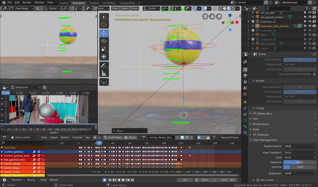
Task: Click the viewport Pose menu button
Action: (135, 8)
